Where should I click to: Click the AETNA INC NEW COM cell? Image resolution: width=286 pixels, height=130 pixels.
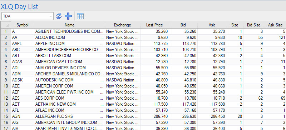(69, 104)
